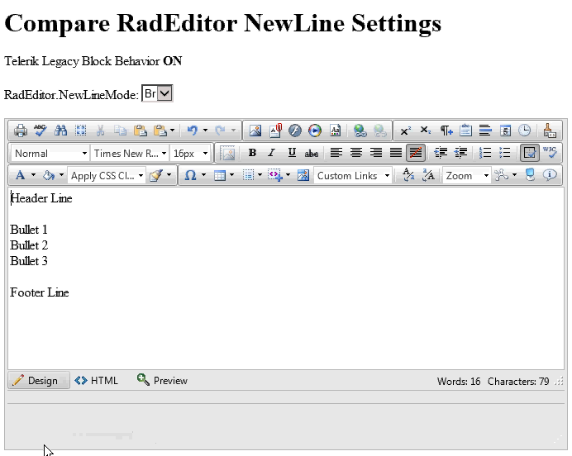
Task: Run the ABC spell check tool
Action: [x=41, y=131]
